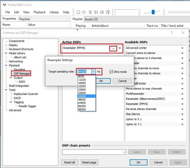This screenshot has width=190, height=168.
Task: Select ReplayGain Scanner tree item
Action: pyautogui.click(x=26, y=94)
